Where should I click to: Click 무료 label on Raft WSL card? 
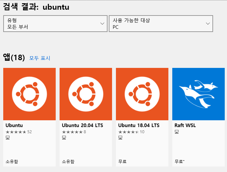(179, 161)
